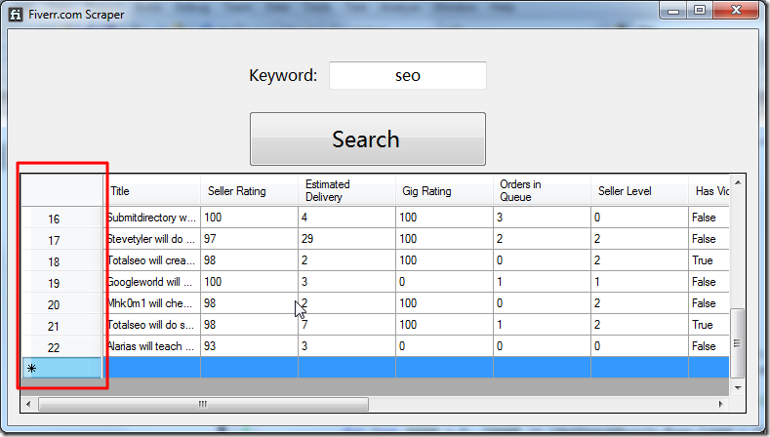Select row header 21
770x437 pixels.
click(x=61, y=325)
